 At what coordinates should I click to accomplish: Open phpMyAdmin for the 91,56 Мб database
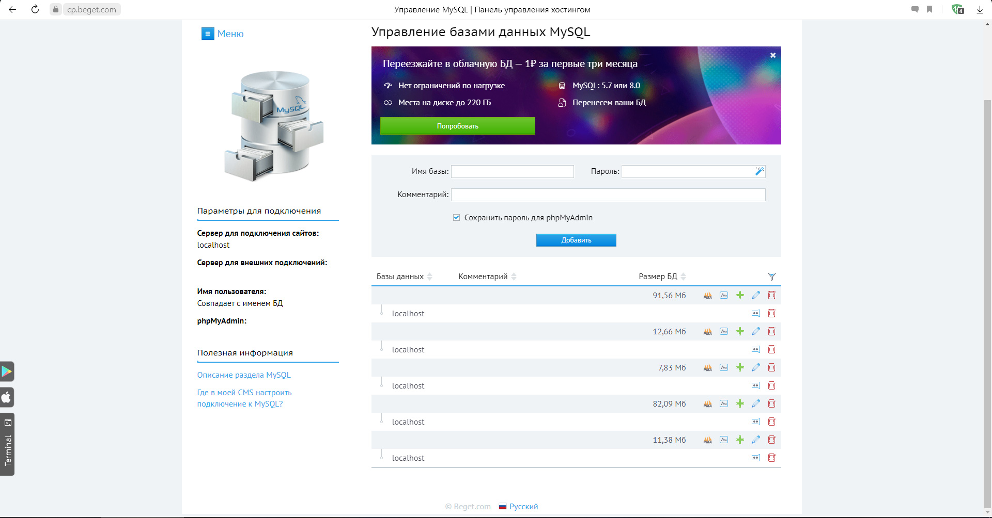click(x=707, y=296)
